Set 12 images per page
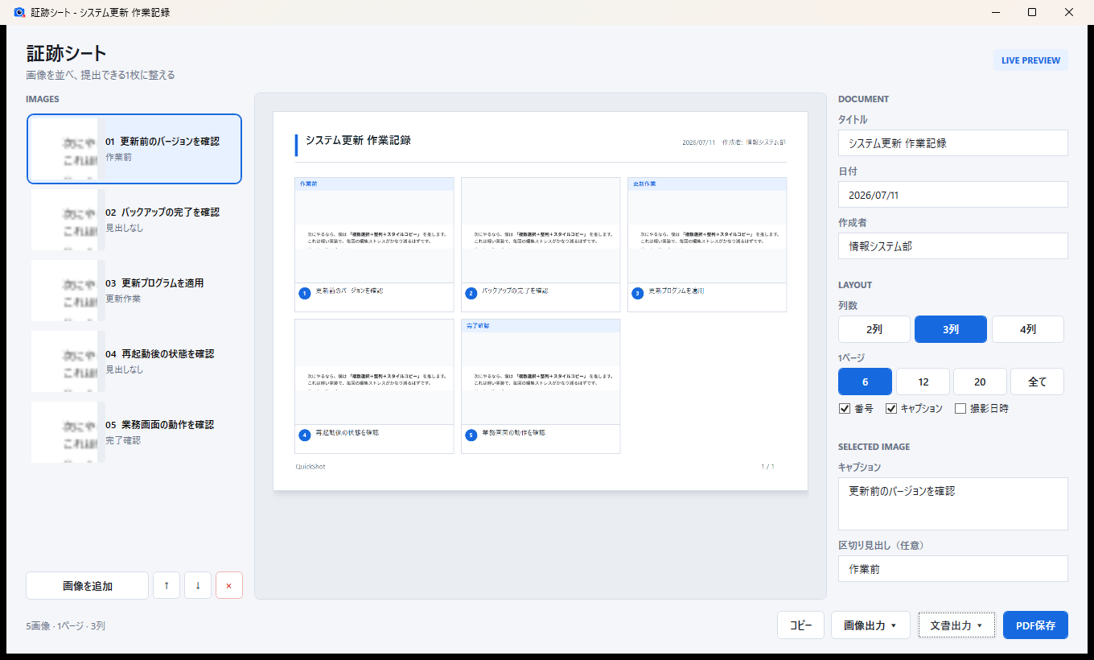The height and width of the screenshot is (660, 1094). (x=923, y=382)
